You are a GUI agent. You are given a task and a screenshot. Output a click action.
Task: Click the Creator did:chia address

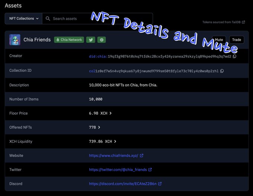(x=160, y=56)
